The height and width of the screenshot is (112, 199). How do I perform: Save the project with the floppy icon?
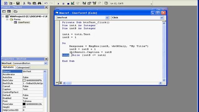point(18,3)
